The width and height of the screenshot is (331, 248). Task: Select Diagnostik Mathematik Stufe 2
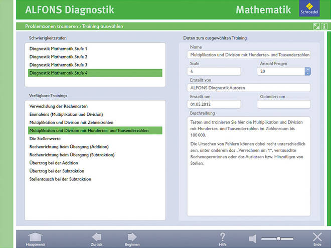(x=95, y=57)
